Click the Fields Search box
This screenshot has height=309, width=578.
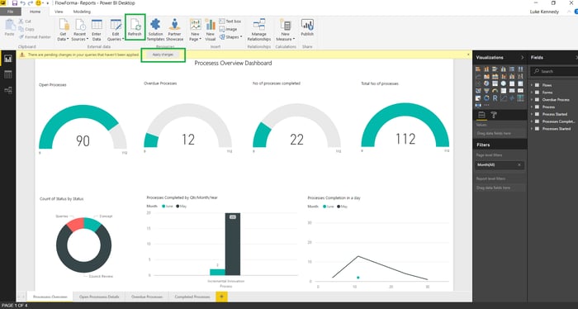[x=554, y=71]
